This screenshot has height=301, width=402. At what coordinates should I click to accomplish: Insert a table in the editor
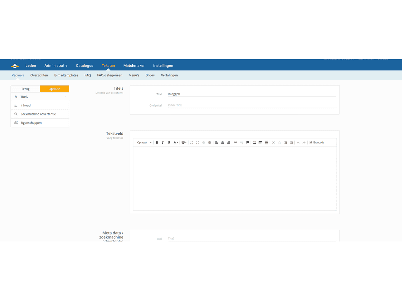(x=260, y=142)
